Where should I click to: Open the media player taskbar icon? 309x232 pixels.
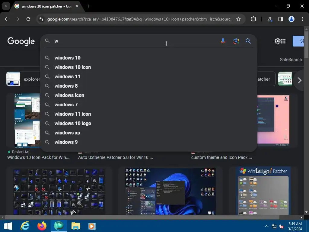(92, 226)
